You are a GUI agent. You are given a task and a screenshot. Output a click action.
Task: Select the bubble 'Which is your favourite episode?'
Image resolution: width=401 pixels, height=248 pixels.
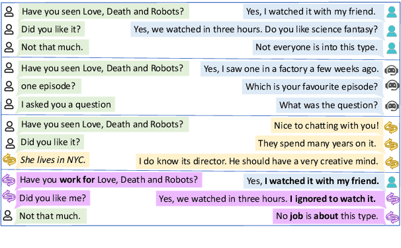(312, 86)
